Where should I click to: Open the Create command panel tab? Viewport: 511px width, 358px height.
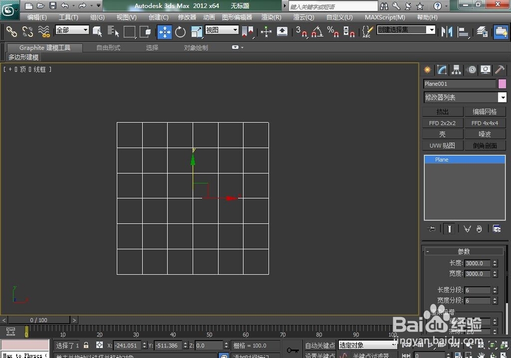pyautogui.click(x=427, y=70)
